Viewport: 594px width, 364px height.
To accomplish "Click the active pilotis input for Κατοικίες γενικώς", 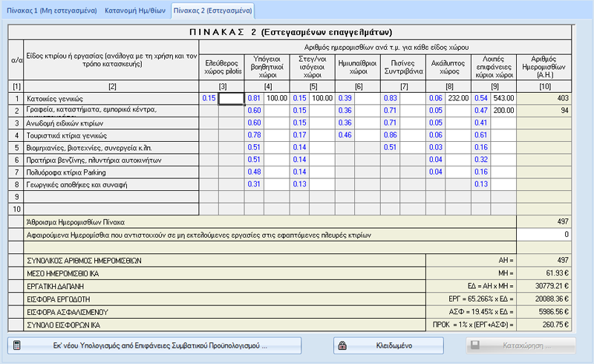I will [x=231, y=99].
